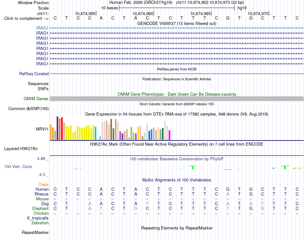Select the top light-blue IRAG1 transcript label
Viewport: 304px width, 240px height.
pos(42,28)
